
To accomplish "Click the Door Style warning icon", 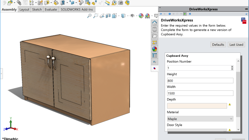I will point(230,130).
